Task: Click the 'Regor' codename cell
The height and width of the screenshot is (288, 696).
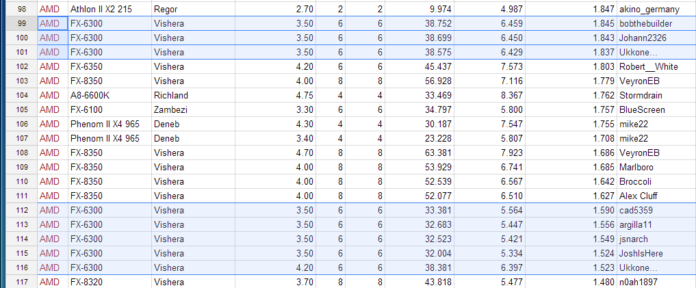Action: click(x=192, y=9)
